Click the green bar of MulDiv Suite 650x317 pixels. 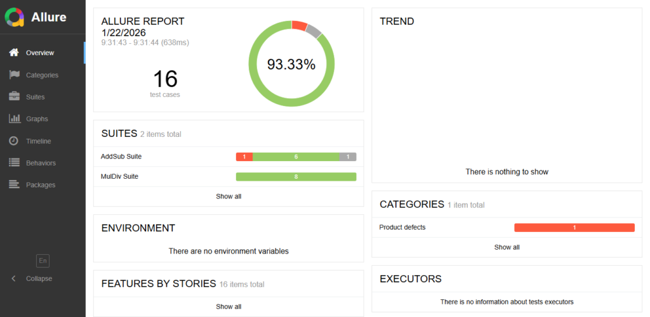(x=296, y=177)
